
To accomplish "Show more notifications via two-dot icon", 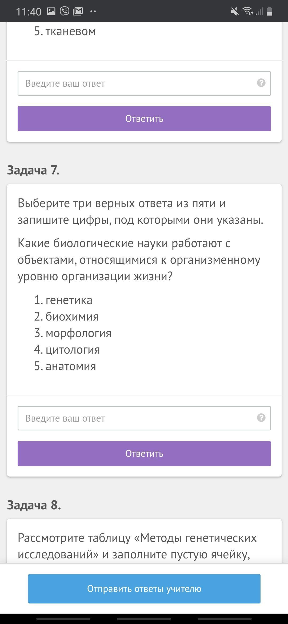I will [93, 11].
